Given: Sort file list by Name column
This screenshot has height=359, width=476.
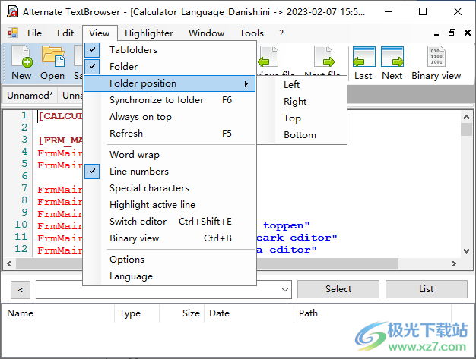Looking at the screenshot, I should [59, 313].
